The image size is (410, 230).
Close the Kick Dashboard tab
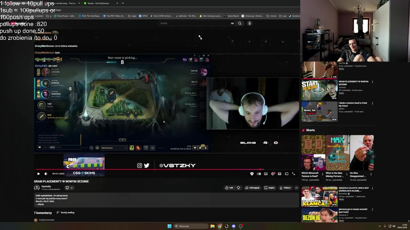(117, 3)
